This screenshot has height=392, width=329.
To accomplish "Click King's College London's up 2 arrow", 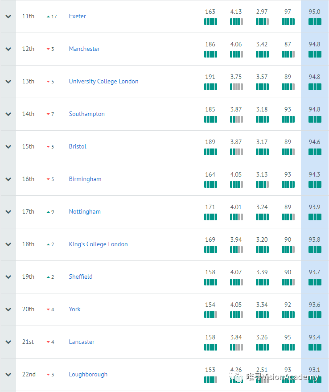I will [x=49, y=244].
